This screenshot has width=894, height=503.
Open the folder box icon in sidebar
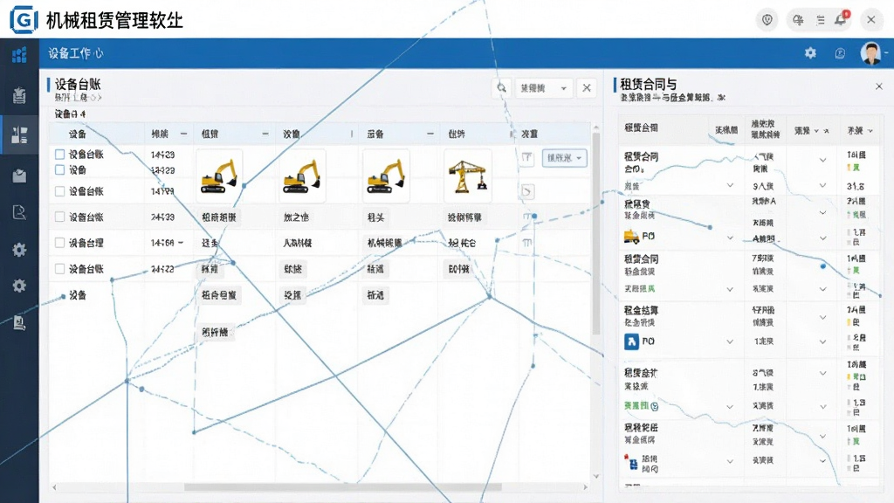[19, 176]
